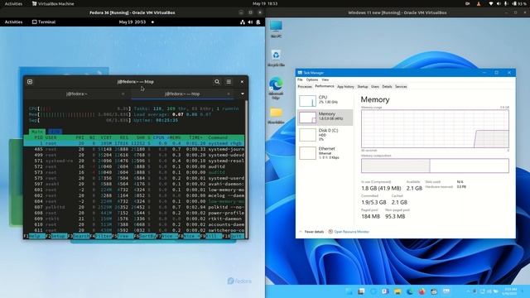Click CPU graph thumbnail in Task Manager
Image resolution: width=530 pixels, height=298 pixels.
(307, 101)
